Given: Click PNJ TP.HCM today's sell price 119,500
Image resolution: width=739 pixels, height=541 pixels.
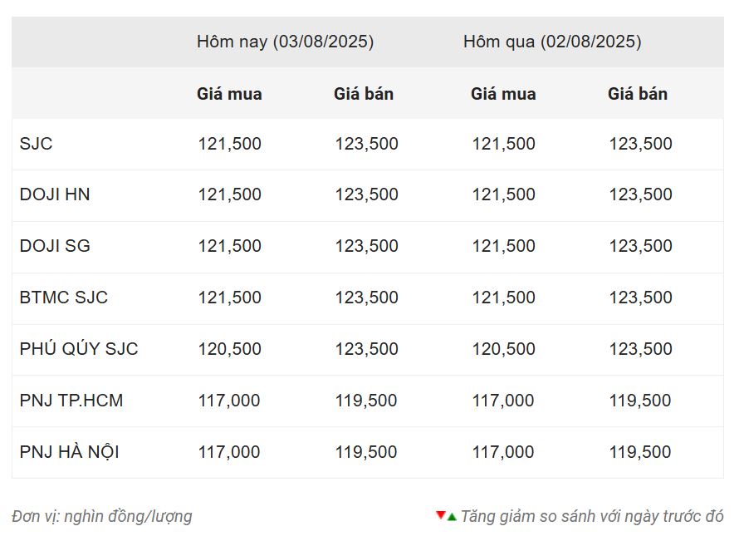Looking at the screenshot, I should (366, 401).
